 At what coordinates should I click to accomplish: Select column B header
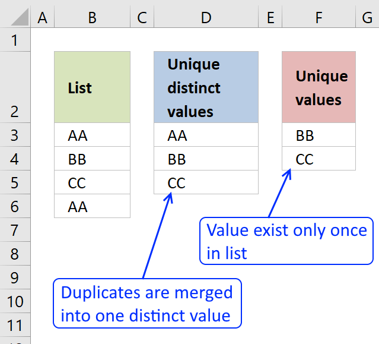coord(92,18)
